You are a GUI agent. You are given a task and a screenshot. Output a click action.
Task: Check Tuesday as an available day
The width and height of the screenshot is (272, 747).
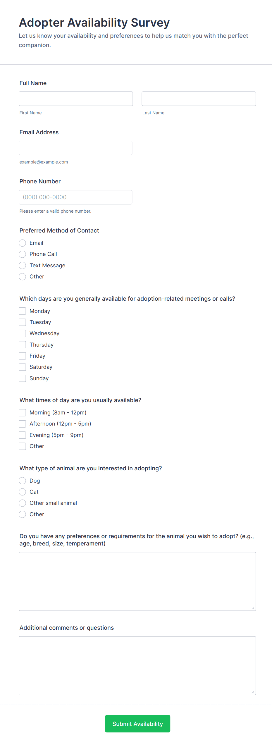[x=22, y=322]
